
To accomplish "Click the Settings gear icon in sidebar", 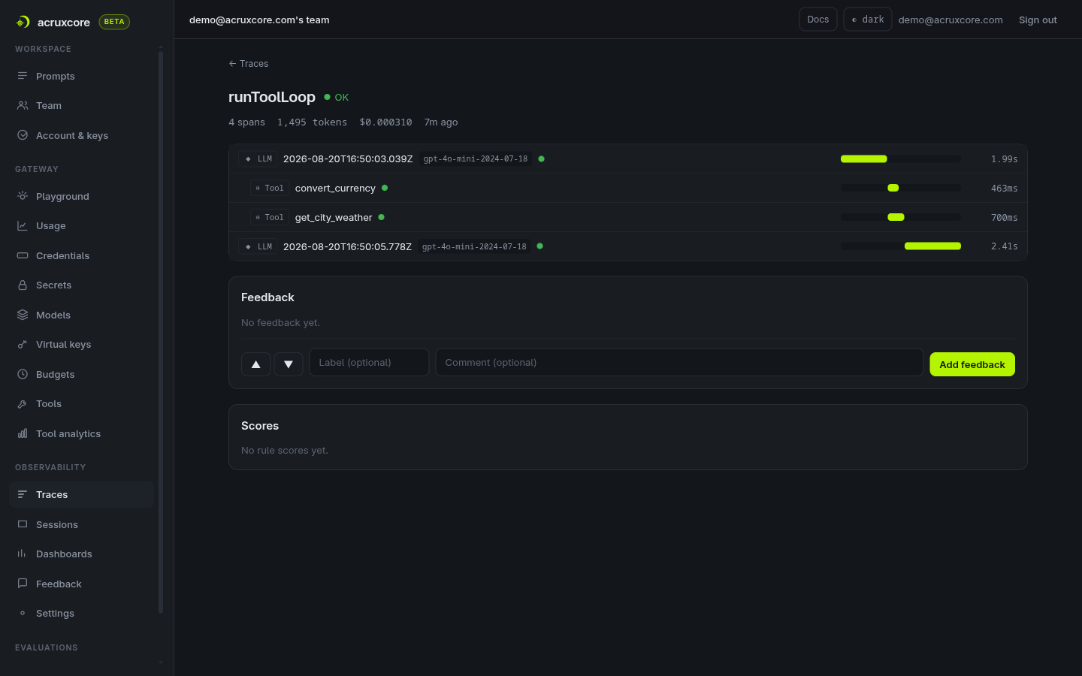I will 23,614.
